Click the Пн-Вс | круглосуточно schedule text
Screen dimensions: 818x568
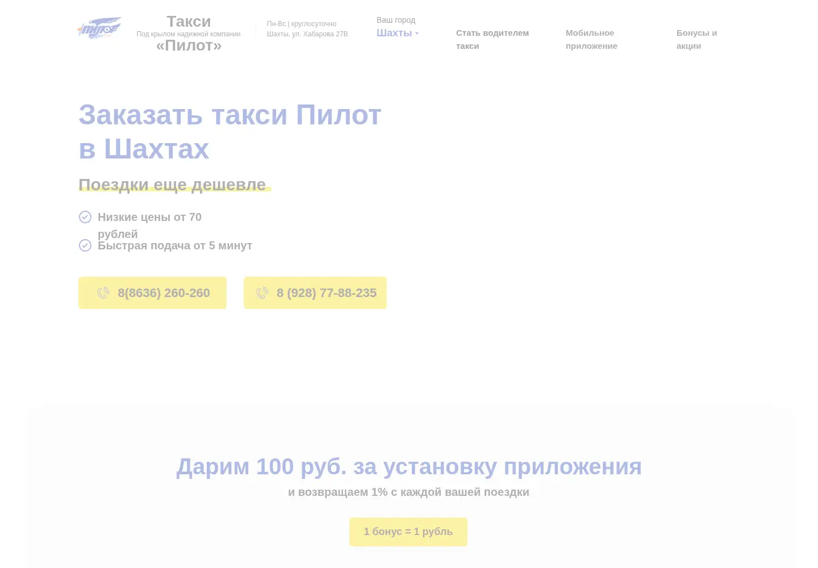[302, 24]
